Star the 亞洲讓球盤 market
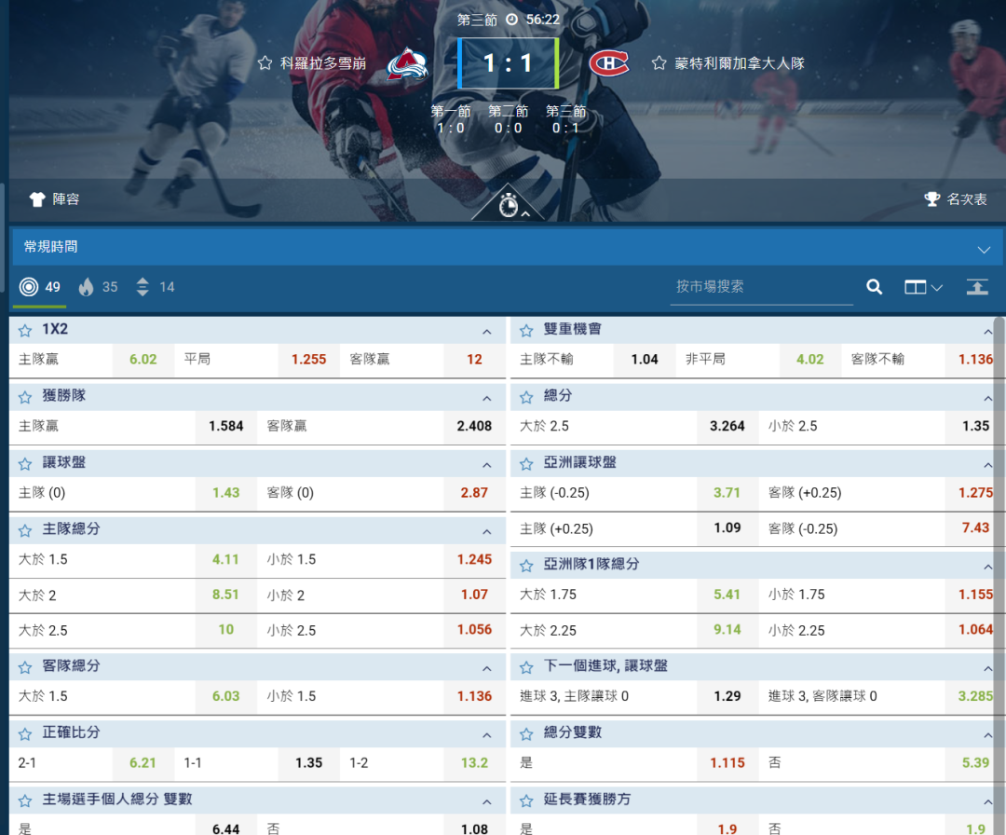This screenshot has width=1006, height=835. pos(526,464)
